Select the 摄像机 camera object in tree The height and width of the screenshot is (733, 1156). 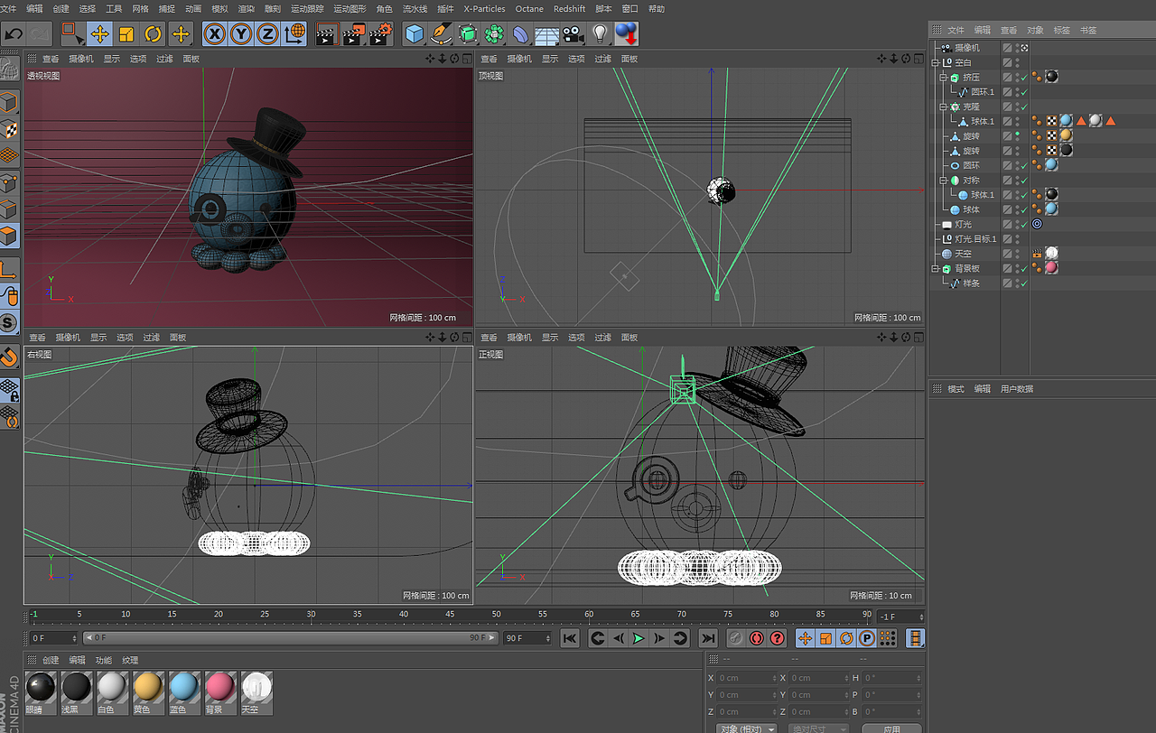click(x=966, y=48)
